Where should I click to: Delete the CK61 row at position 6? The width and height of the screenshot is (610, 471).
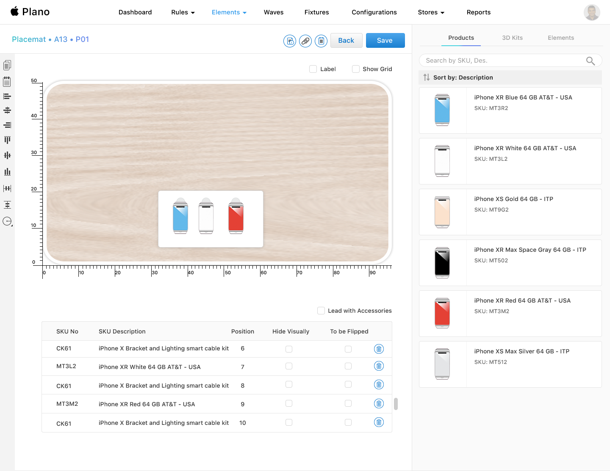[x=379, y=349]
